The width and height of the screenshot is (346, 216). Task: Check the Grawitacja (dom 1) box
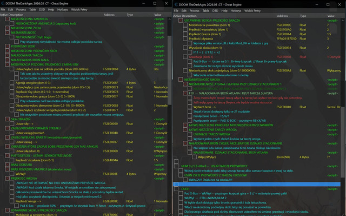(x=185, y=57)
